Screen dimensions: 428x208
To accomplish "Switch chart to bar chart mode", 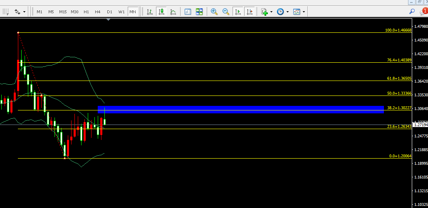I will [149, 12].
